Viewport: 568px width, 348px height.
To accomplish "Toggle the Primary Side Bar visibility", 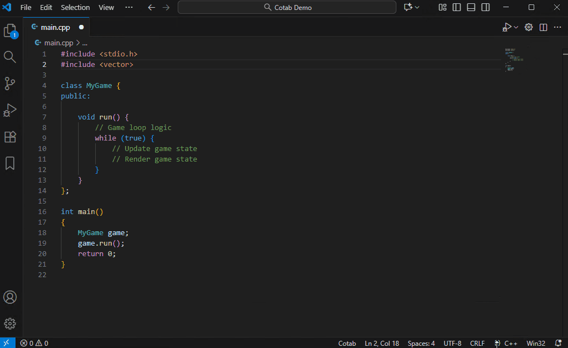I will pos(457,7).
